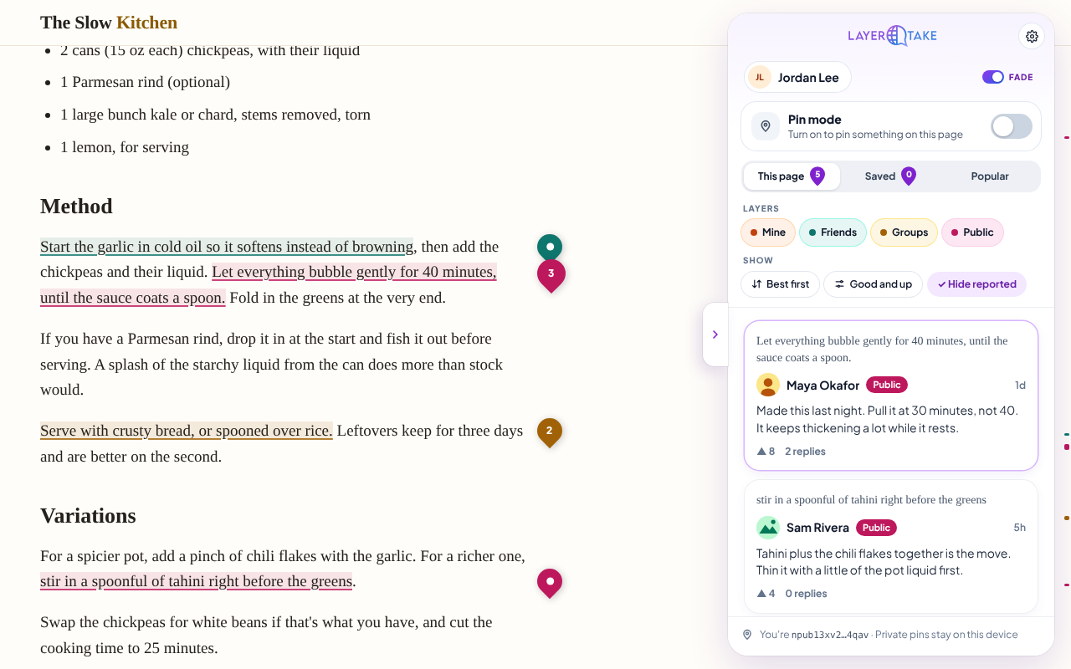Toggle the Public layer chip
1071x669 pixels.
[x=972, y=232]
